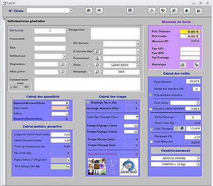The image size is (213, 186).
Task: Open the N° Devis dropdown
Action: pos(71,11)
